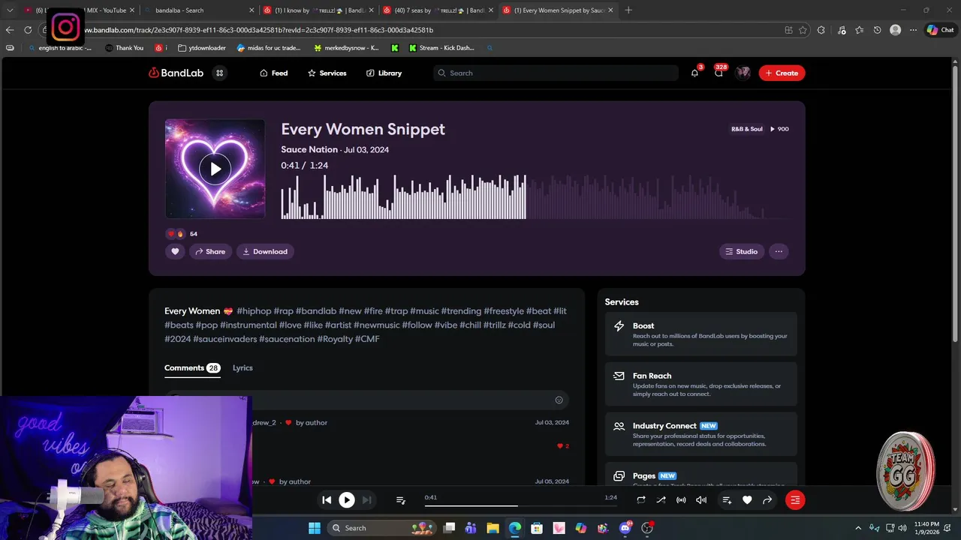Share current track from player bar
Image resolution: width=961 pixels, height=540 pixels.
pos(767,499)
